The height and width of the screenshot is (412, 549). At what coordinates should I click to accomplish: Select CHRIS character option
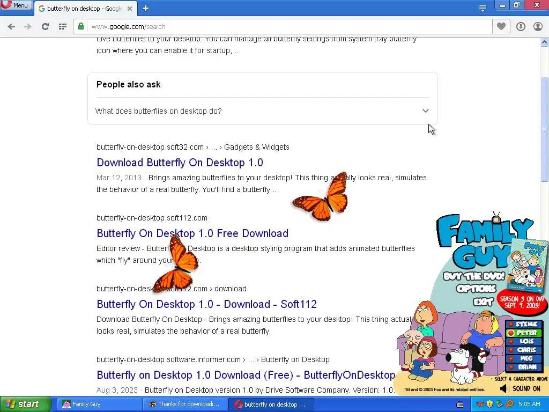point(523,350)
